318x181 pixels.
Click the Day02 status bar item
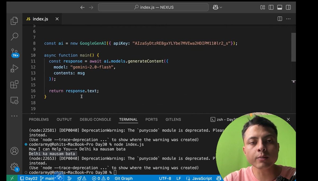[29, 178]
